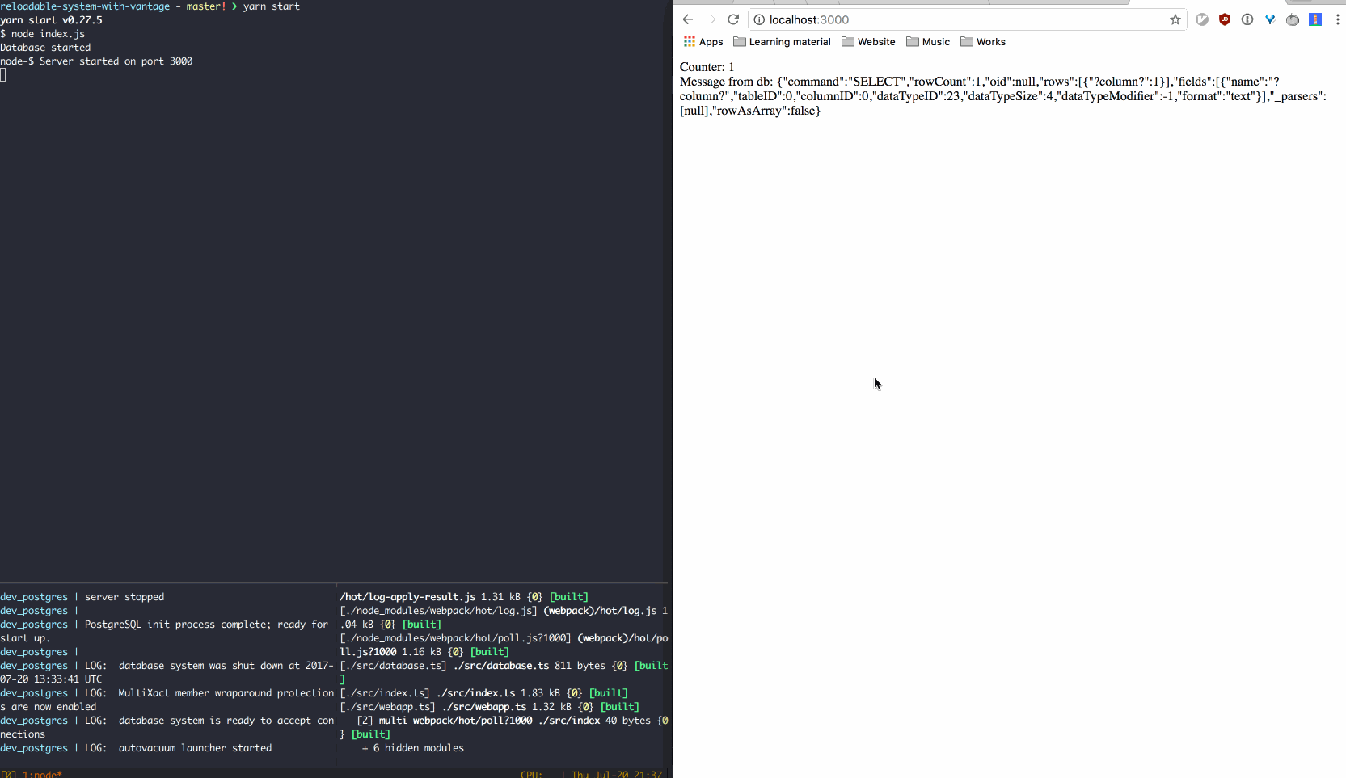Open the blue Y extension icon
This screenshot has height=778, width=1346.
coord(1270,19)
